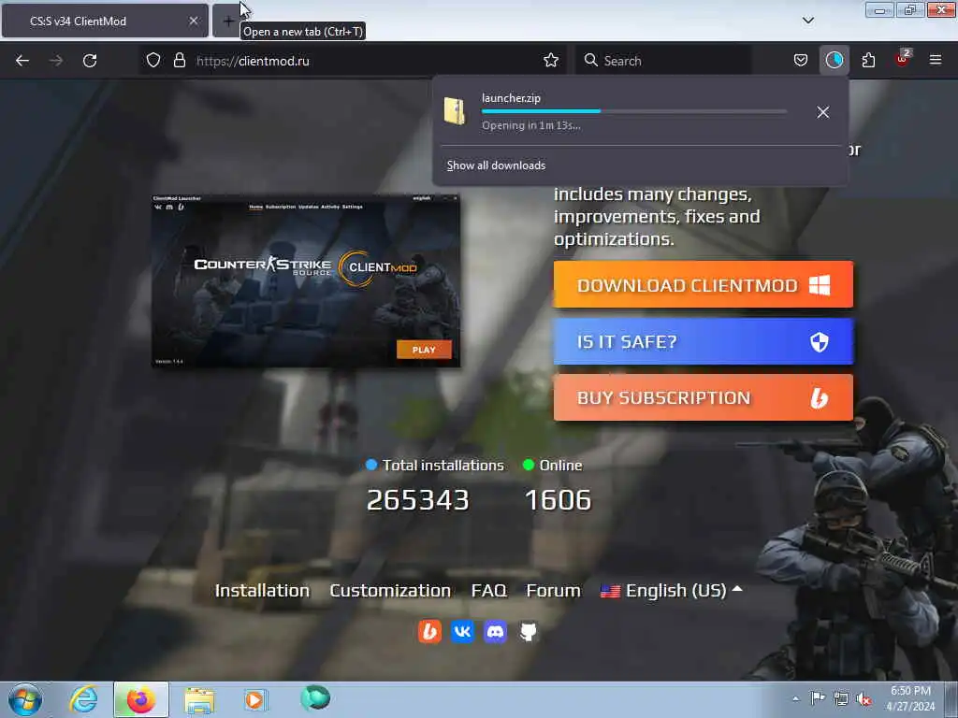The image size is (958, 718).
Task: Click the Discord social icon
Action: [x=495, y=631]
